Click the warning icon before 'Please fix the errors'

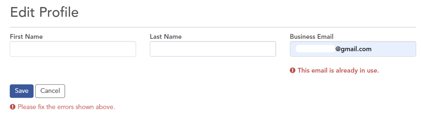point(13,107)
